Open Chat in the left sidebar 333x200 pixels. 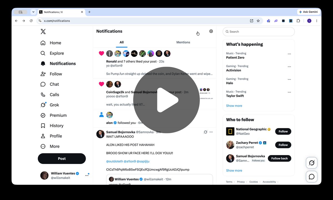tap(50, 84)
